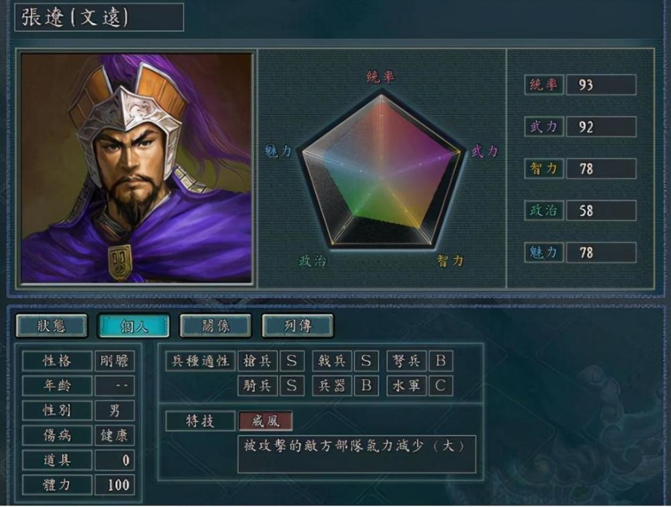The width and height of the screenshot is (671, 507).
Task: Click the 威風 special skill badge
Action: (x=265, y=421)
